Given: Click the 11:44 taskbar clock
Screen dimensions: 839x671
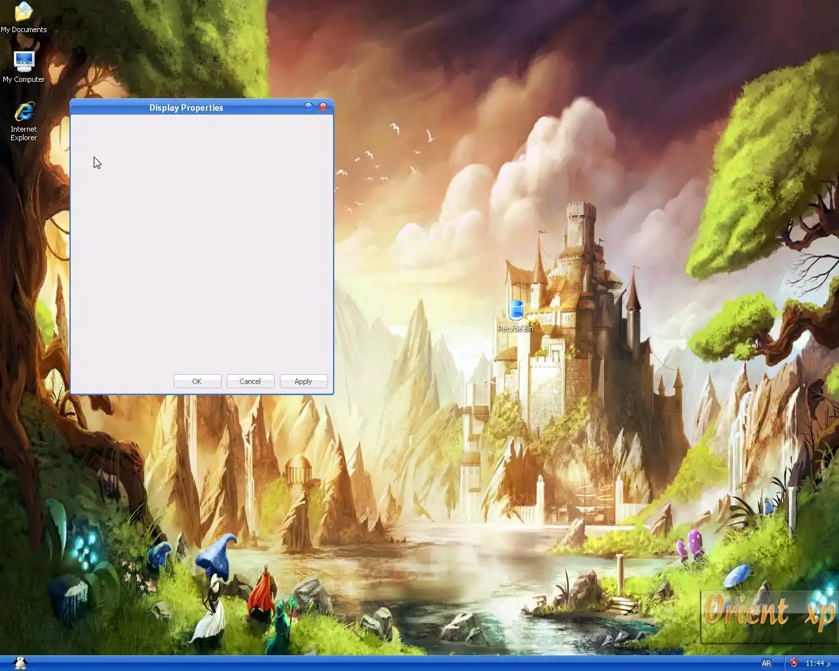Looking at the screenshot, I should (x=817, y=664).
